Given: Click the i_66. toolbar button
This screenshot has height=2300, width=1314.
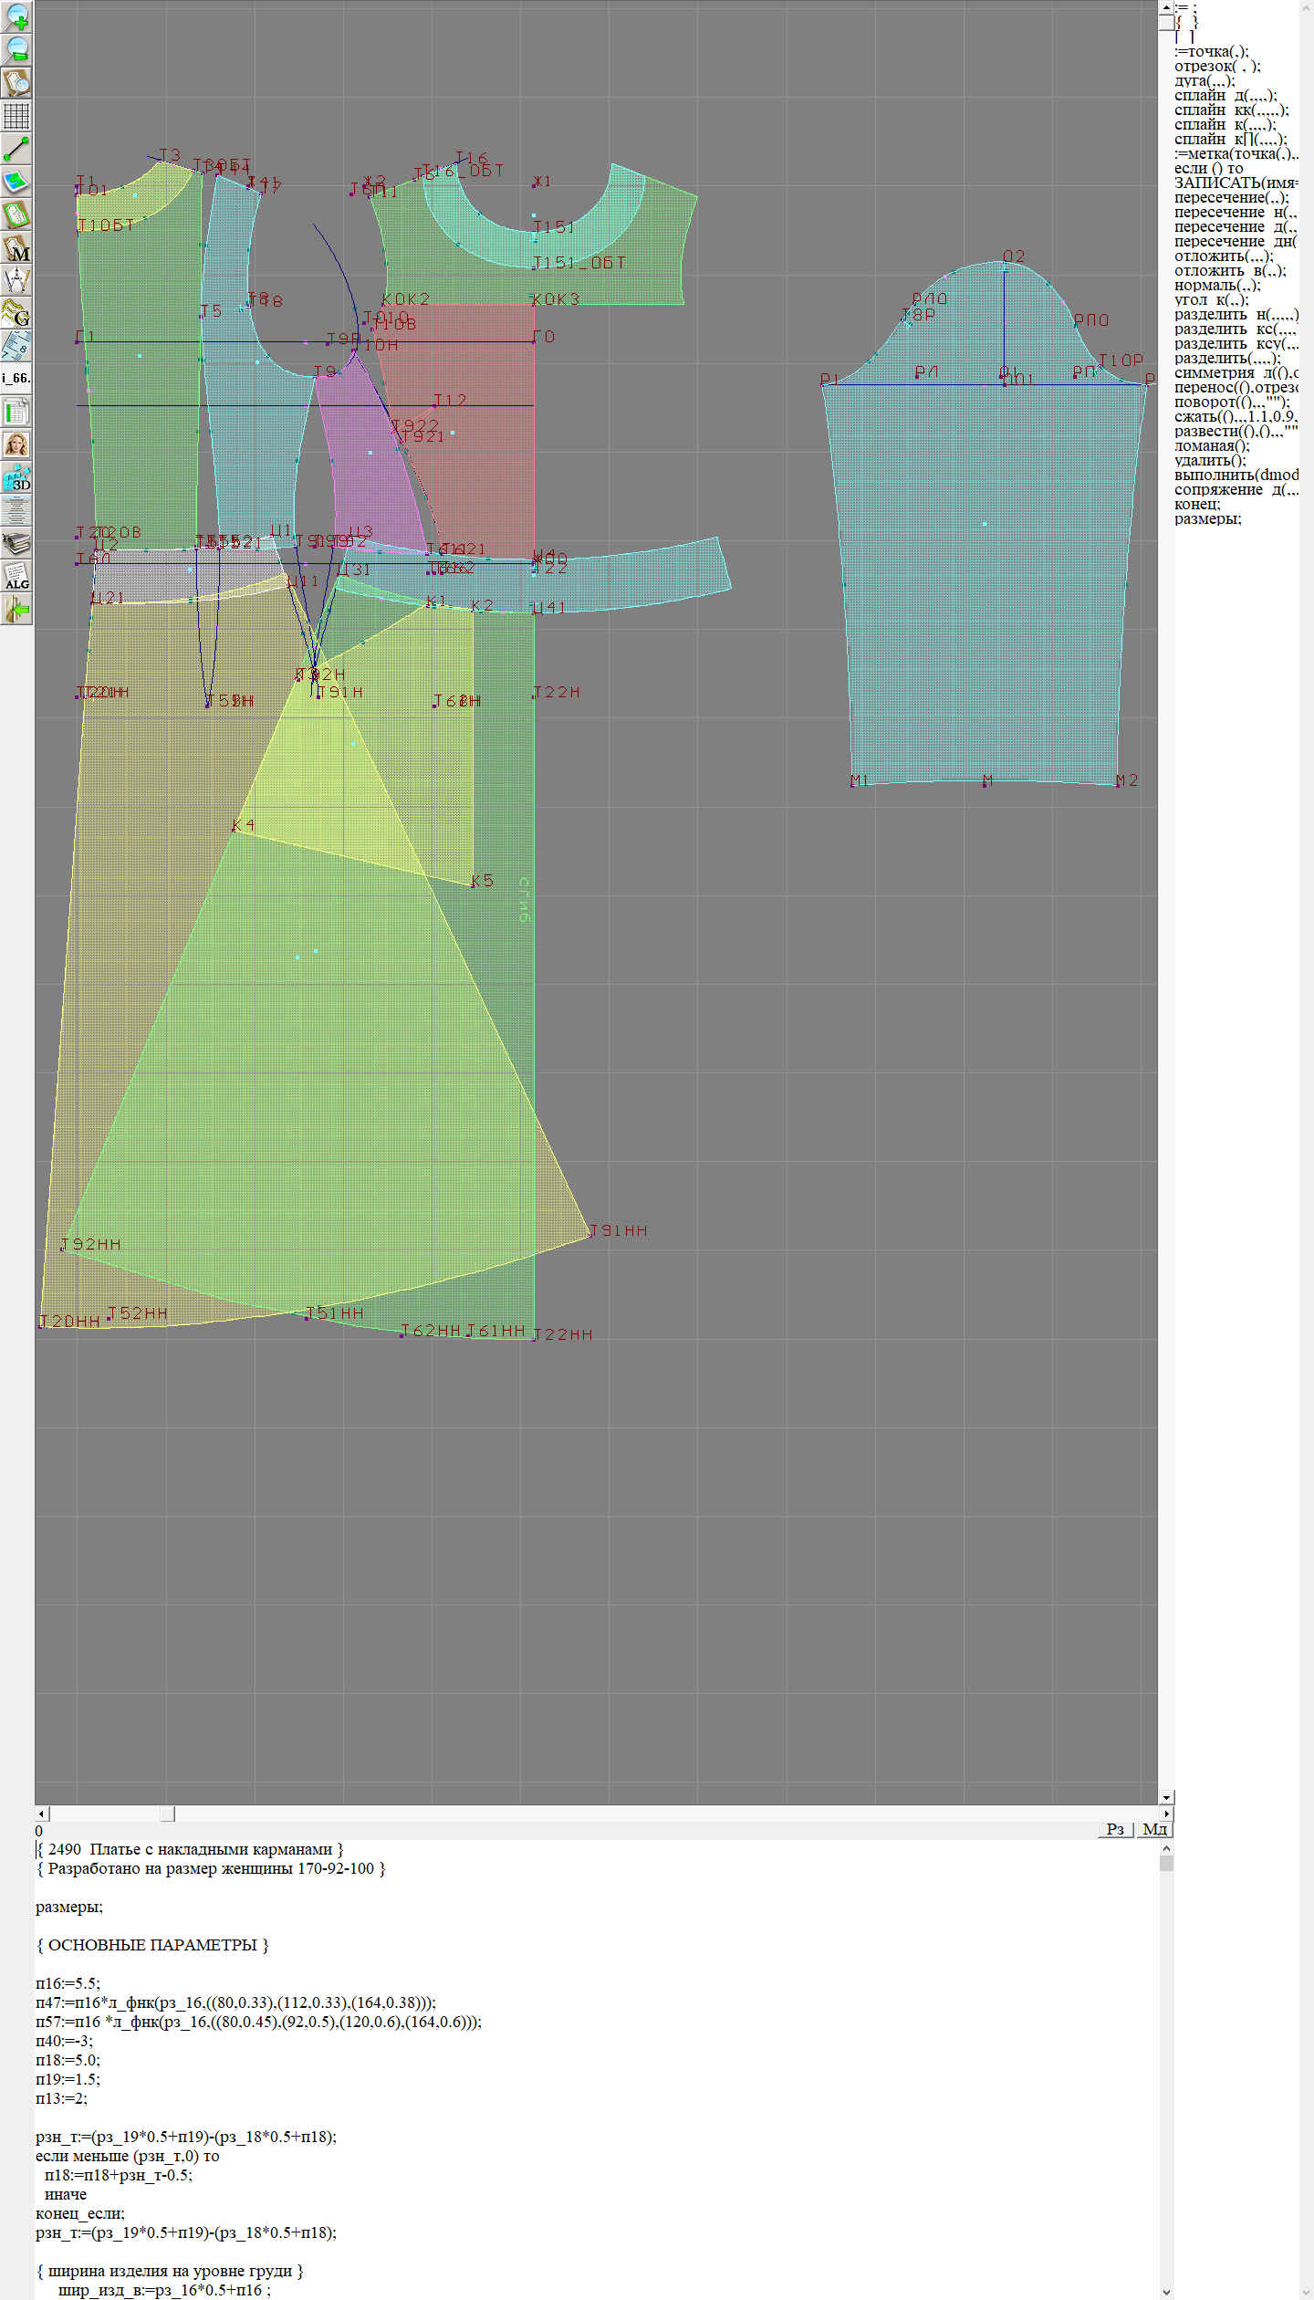Looking at the screenshot, I should pyautogui.click(x=16, y=378).
